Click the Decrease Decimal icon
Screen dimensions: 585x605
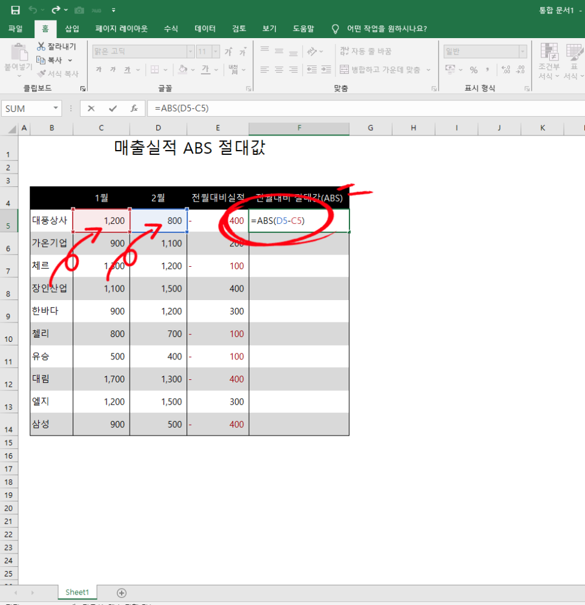pos(521,70)
